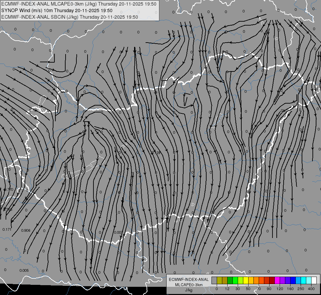Click the SBCIN title line
This screenshot has width=321, height=295.
70,17
